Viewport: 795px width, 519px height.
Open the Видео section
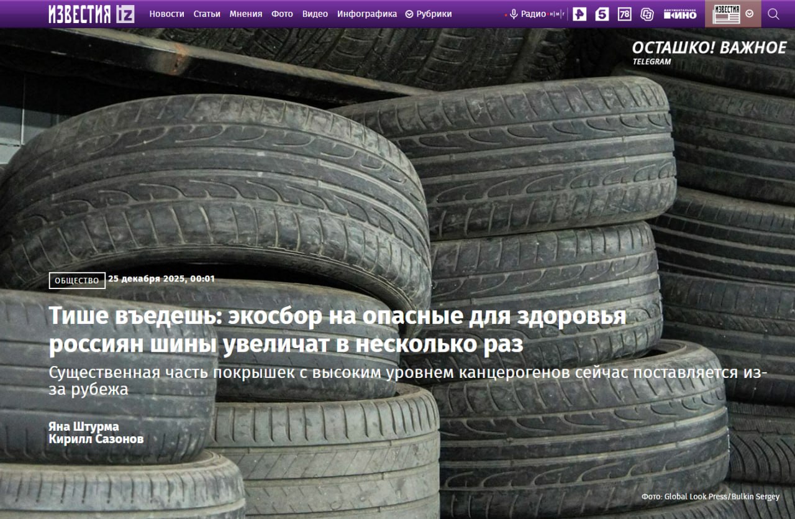315,14
